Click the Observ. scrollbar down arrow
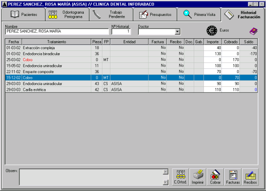 pyautogui.click(x=165, y=182)
